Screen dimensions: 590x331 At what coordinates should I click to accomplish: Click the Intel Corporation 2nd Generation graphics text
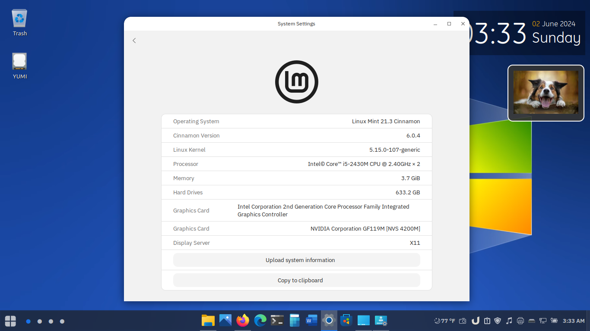point(324,210)
